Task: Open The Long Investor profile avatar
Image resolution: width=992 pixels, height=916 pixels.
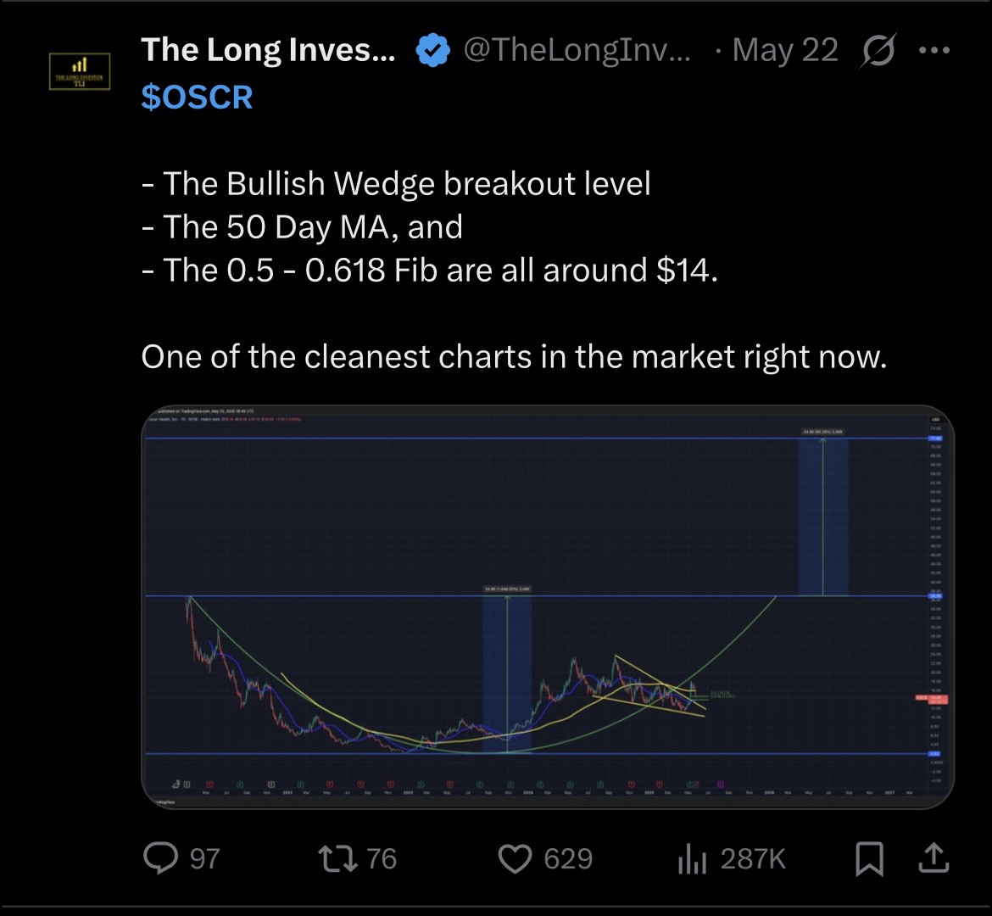Action: [80, 71]
